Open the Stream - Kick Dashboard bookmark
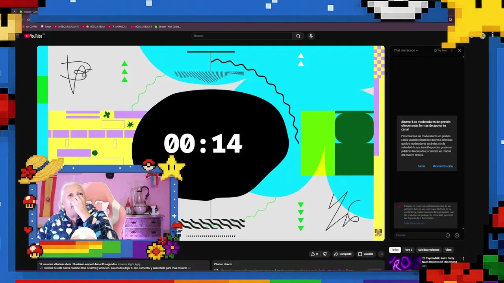 point(168,27)
